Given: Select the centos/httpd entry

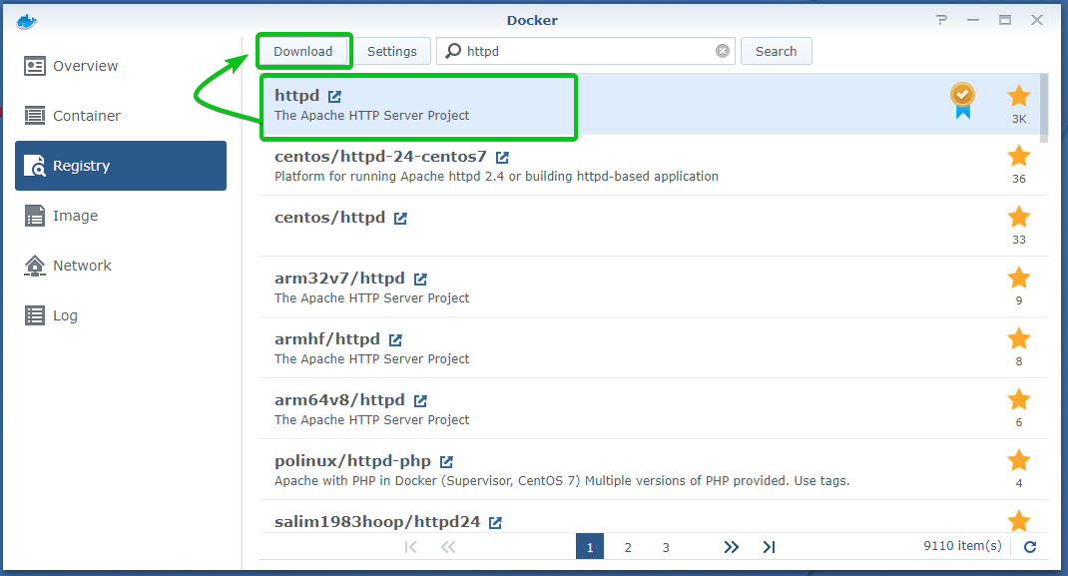Looking at the screenshot, I should click(649, 226).
